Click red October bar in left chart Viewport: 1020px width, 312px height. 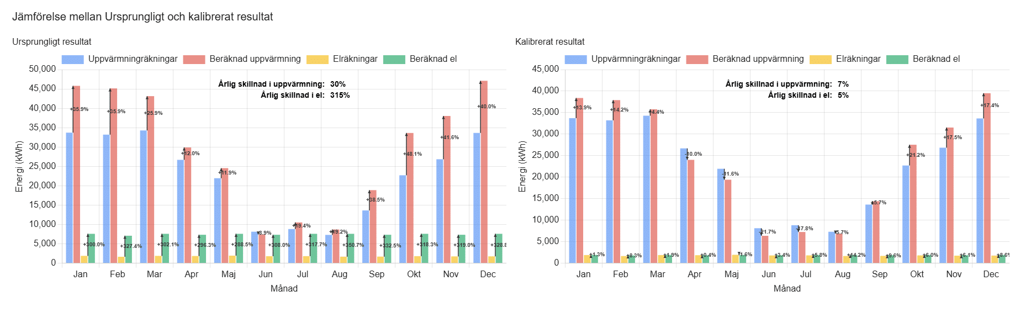point(410,198)
